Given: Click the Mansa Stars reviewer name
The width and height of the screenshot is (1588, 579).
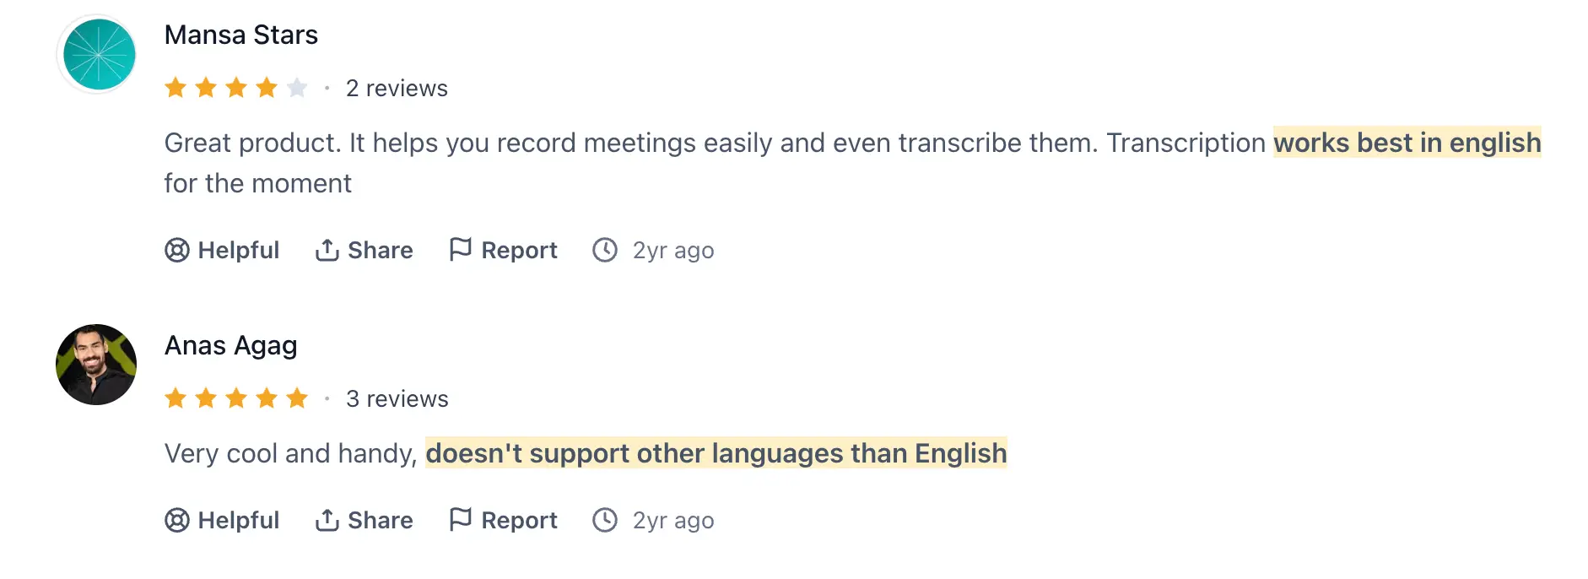Looking at the screenshot, I should point(241,35).
